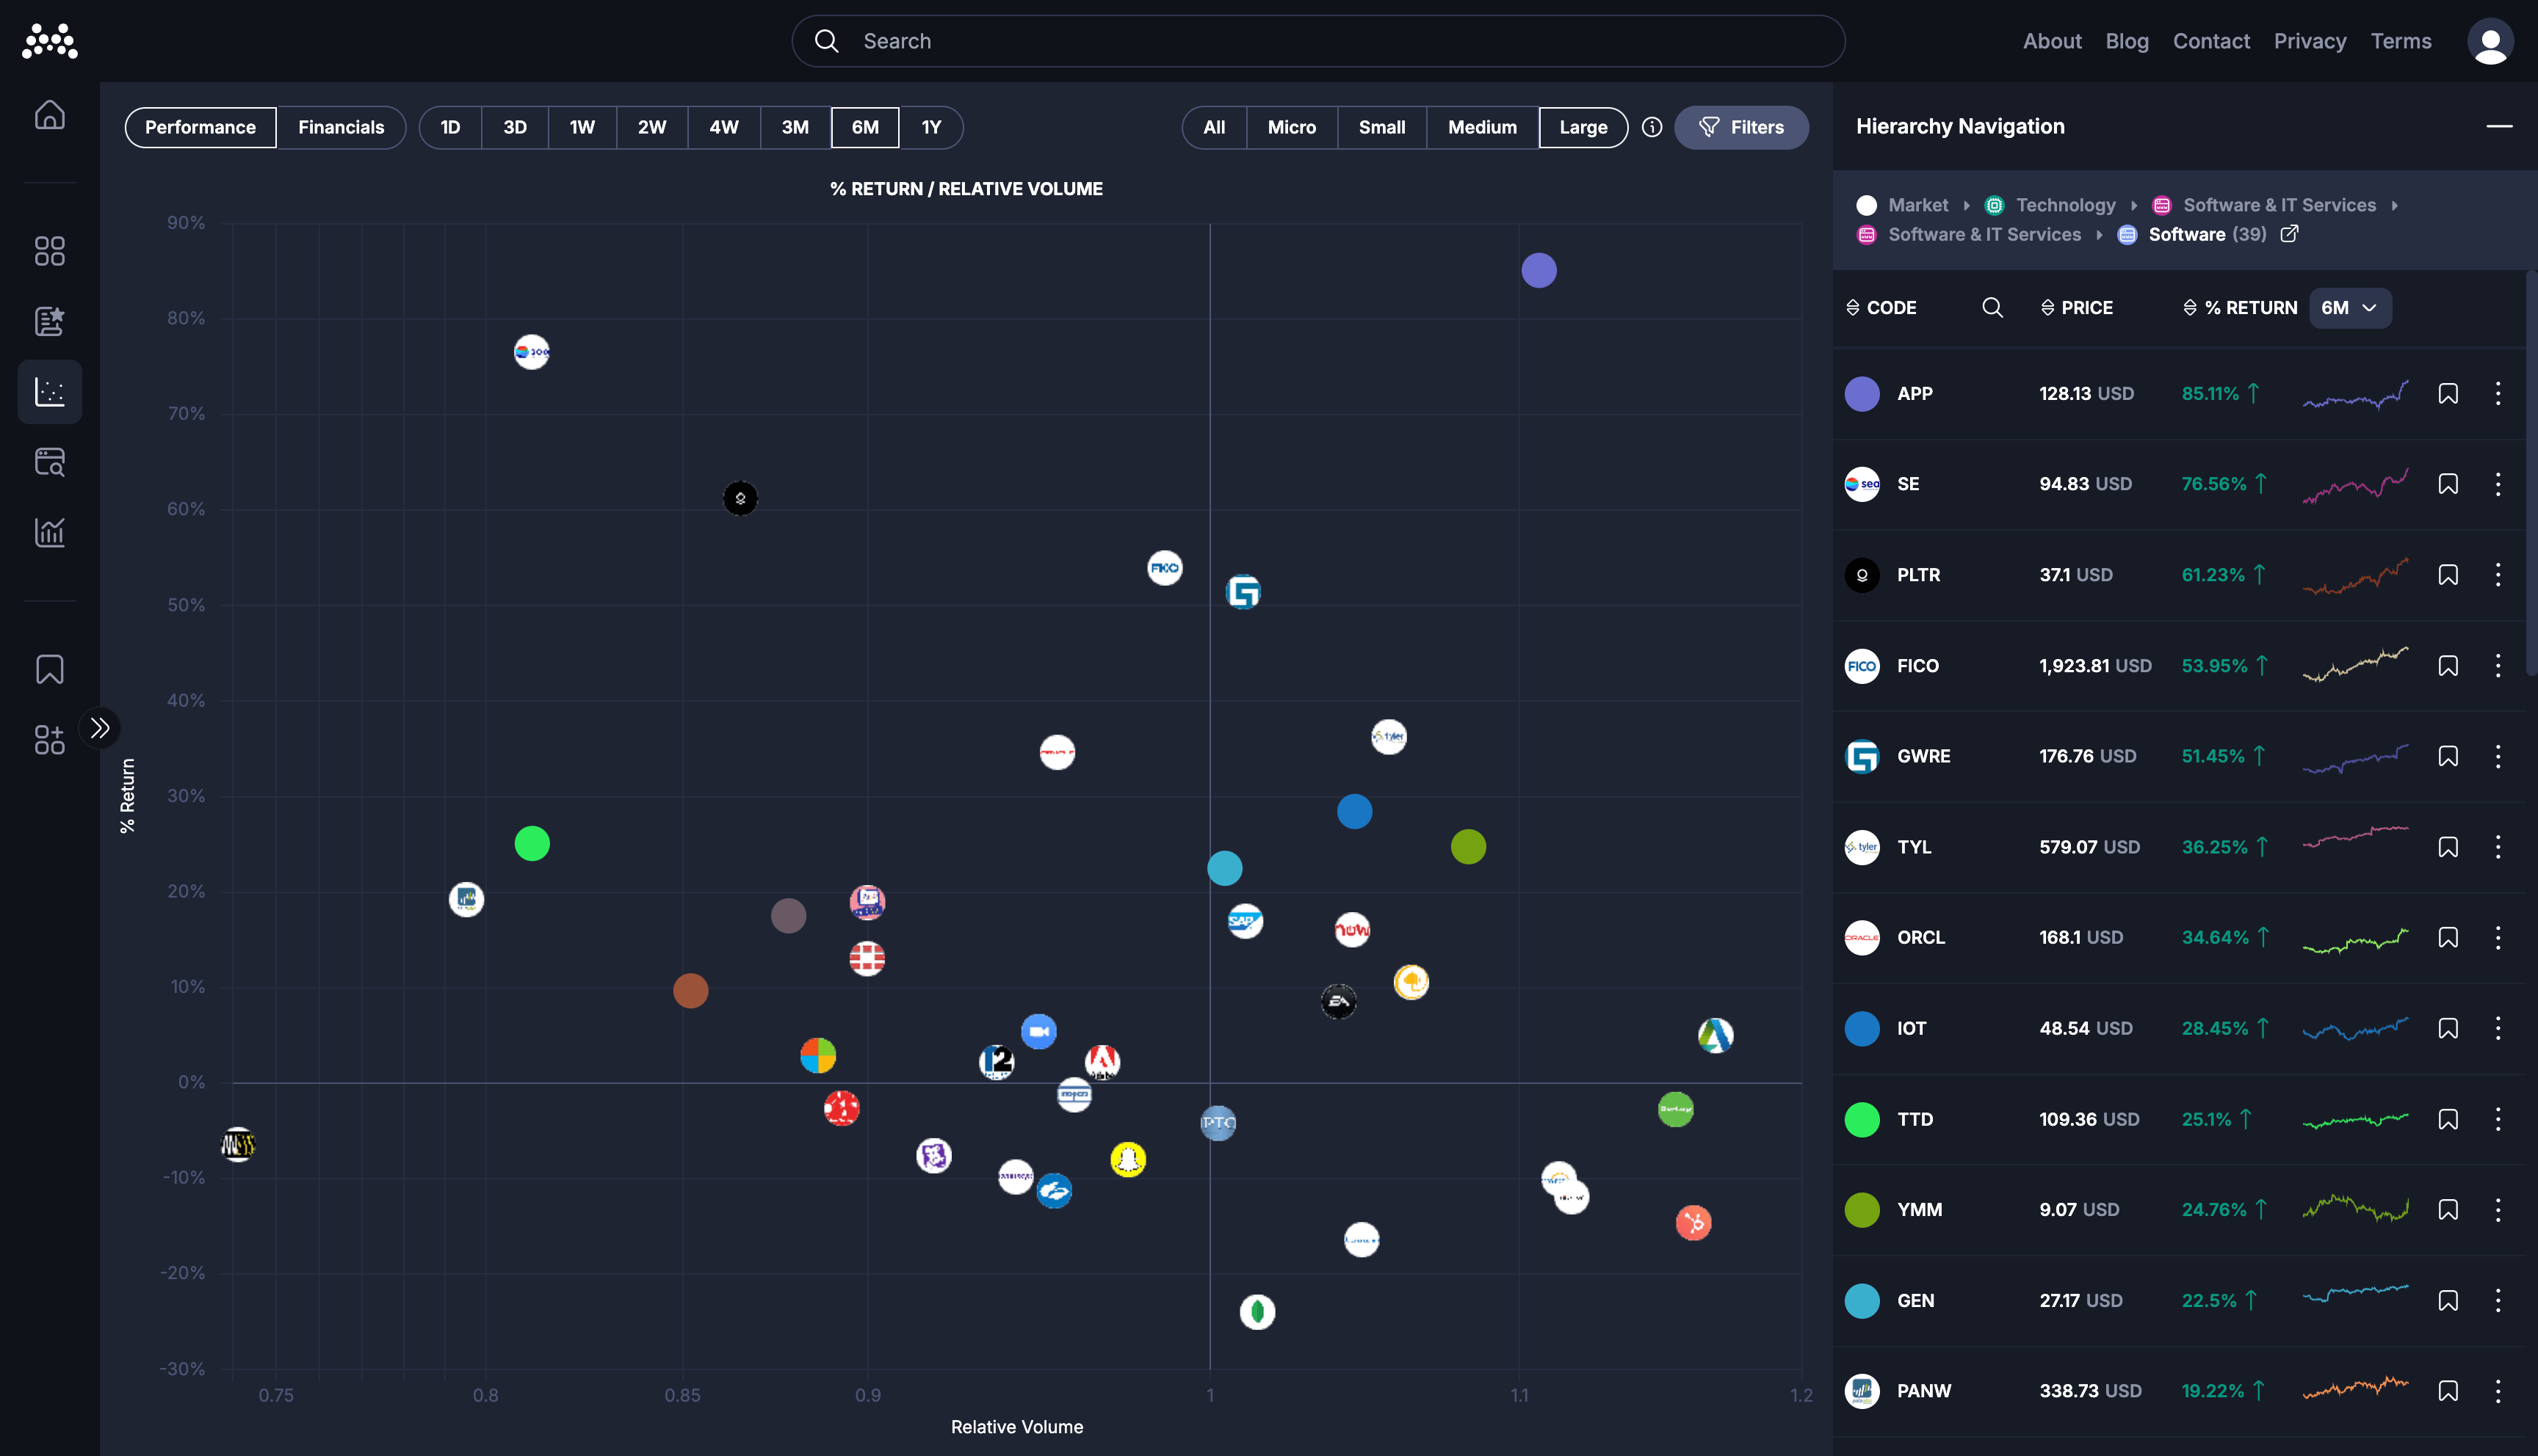Open the Home icon in the sidebar

(x=49, y=115)
